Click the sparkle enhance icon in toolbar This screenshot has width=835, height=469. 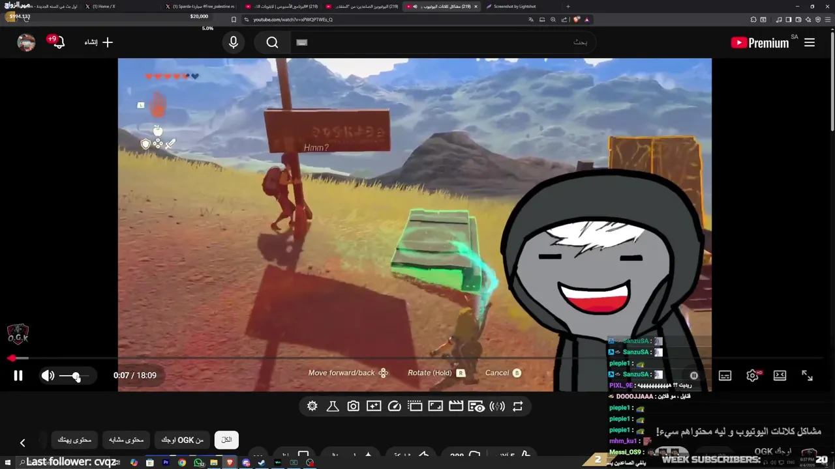pos(374,406)
